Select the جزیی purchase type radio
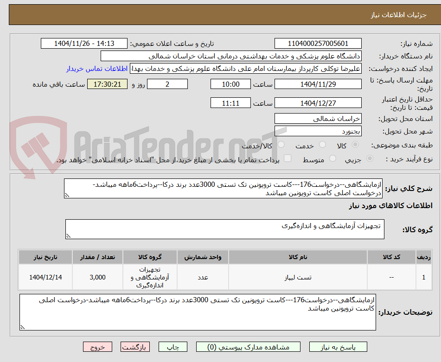 coord(370,159)
